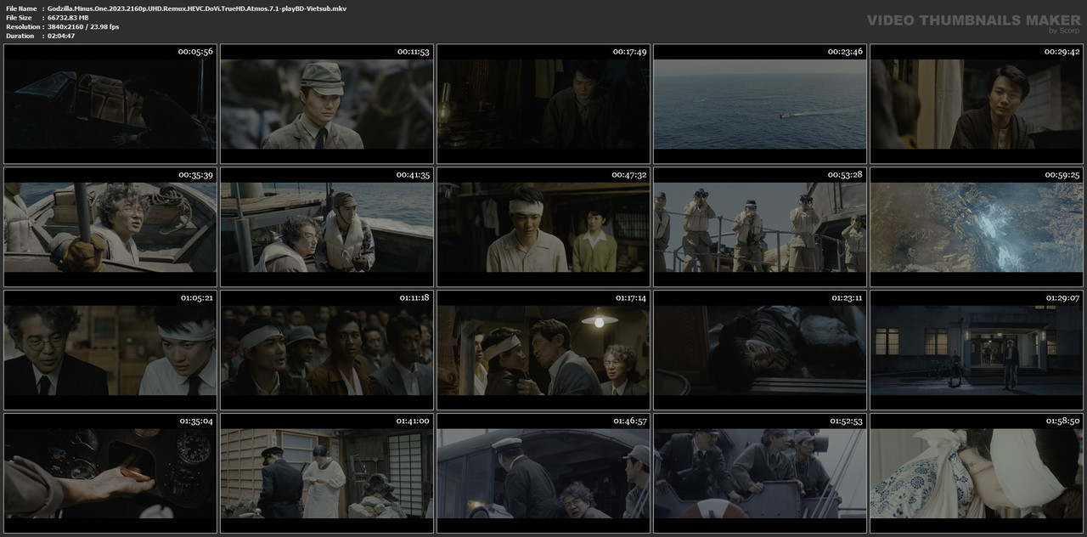This screenshot has width=1087, height=537.
Task: Click the duration value 02:04:47
Action: click(63, 37)
